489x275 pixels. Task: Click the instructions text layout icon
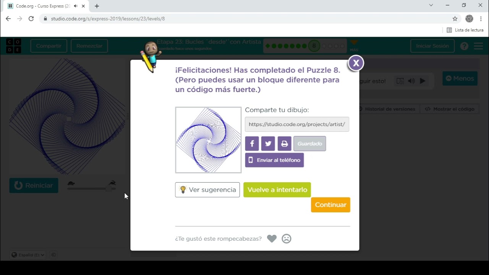point(400,81)
